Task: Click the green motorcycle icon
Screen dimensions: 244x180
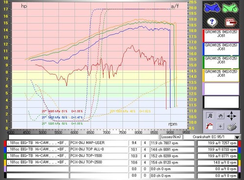Action: coord(230,8)
